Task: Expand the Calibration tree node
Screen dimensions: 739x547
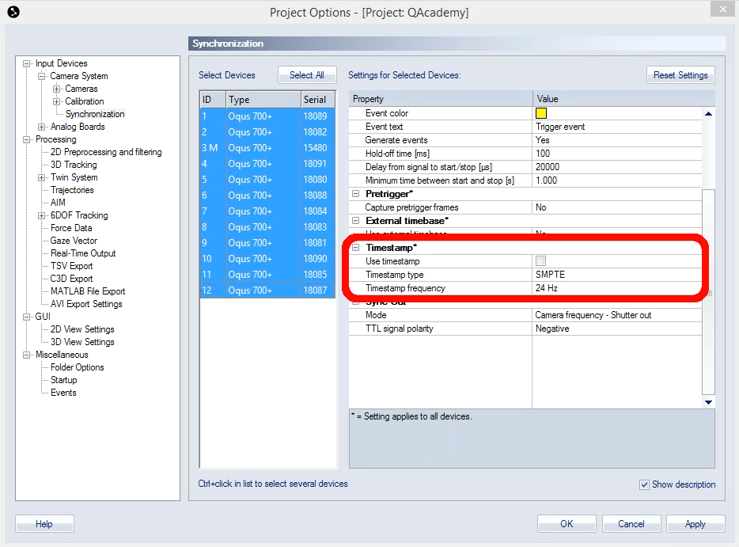Action: (x=57, y=101)
